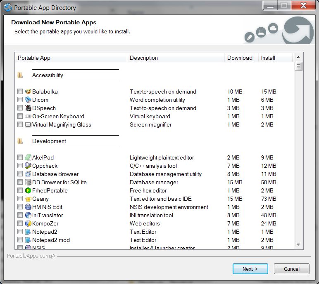
Task: Check the FrhedPortable checkbox
Action: [20, 190]
